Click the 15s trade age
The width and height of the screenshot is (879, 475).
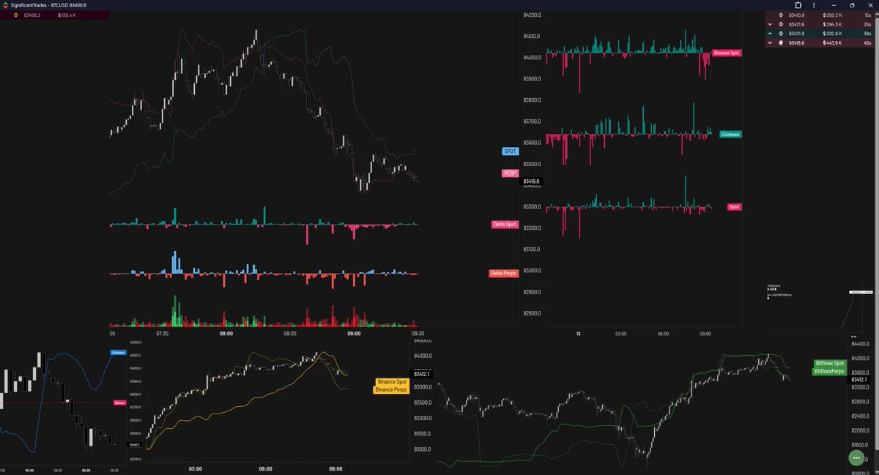867,15
